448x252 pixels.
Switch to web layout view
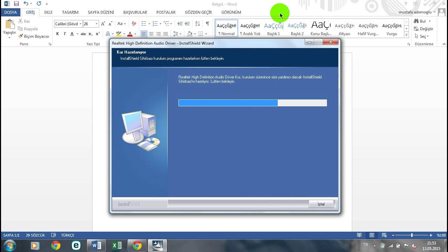(384, 235)
